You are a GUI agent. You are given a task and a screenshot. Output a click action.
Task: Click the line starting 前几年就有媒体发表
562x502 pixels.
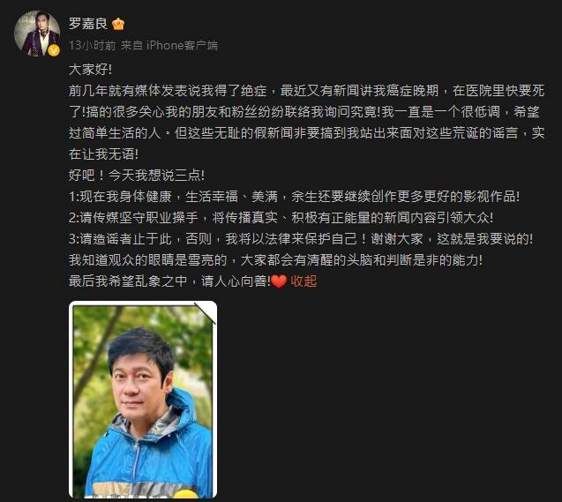tap(306, 91)
